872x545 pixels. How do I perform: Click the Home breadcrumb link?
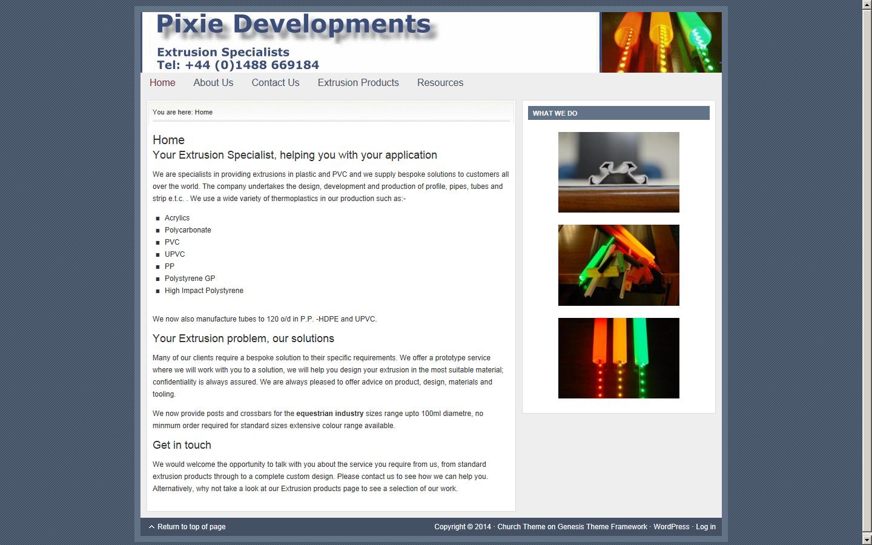(203, 112)
